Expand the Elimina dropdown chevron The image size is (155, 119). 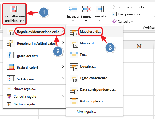[86, 21]
